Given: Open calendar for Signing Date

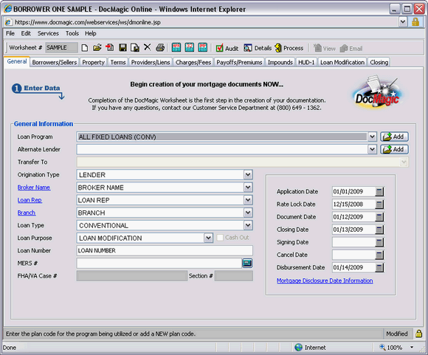Looking at the screenshot, I should [x=379, y=242].
